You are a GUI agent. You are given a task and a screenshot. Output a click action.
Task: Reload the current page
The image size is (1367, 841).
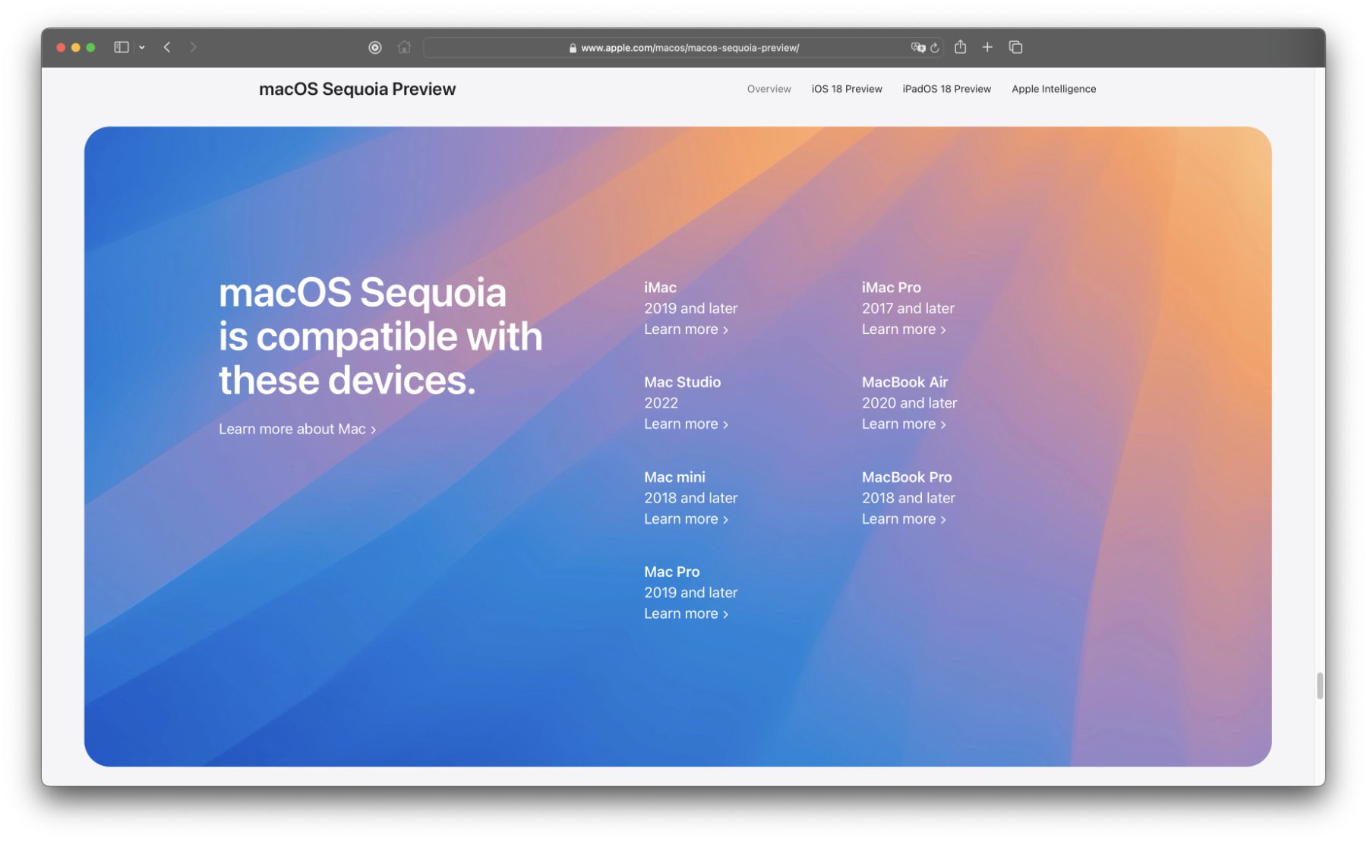click(935, 48)
